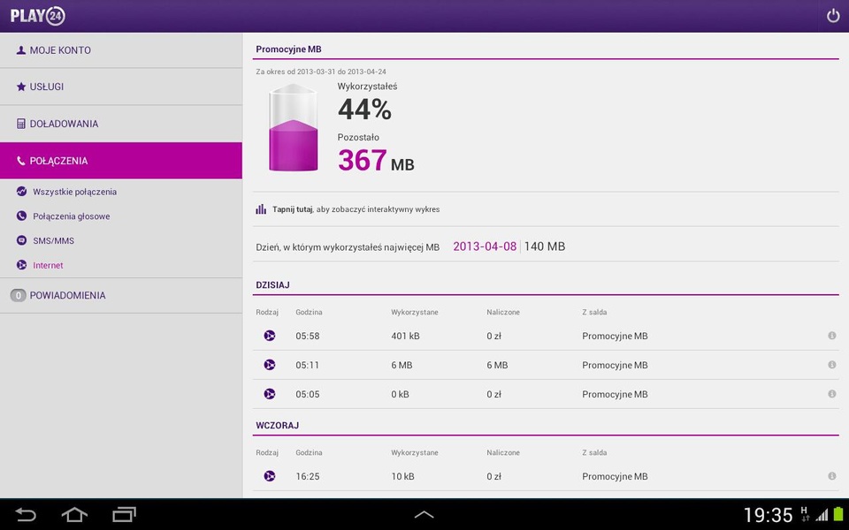Open info icon for 16:25 entry

tap(831, 476)
